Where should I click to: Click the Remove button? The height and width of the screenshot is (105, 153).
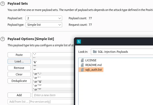(x=19, y=68)
